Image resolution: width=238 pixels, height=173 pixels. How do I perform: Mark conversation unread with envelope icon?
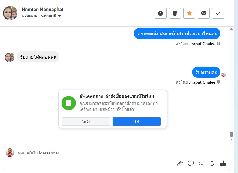(x=204, y=13)
